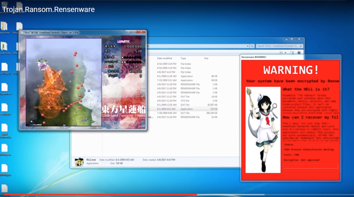Click the magnifier icon in Explorer search box
The width and height of the screenshot is (354, 197).
pyautogui.click(x=301, y=46)
